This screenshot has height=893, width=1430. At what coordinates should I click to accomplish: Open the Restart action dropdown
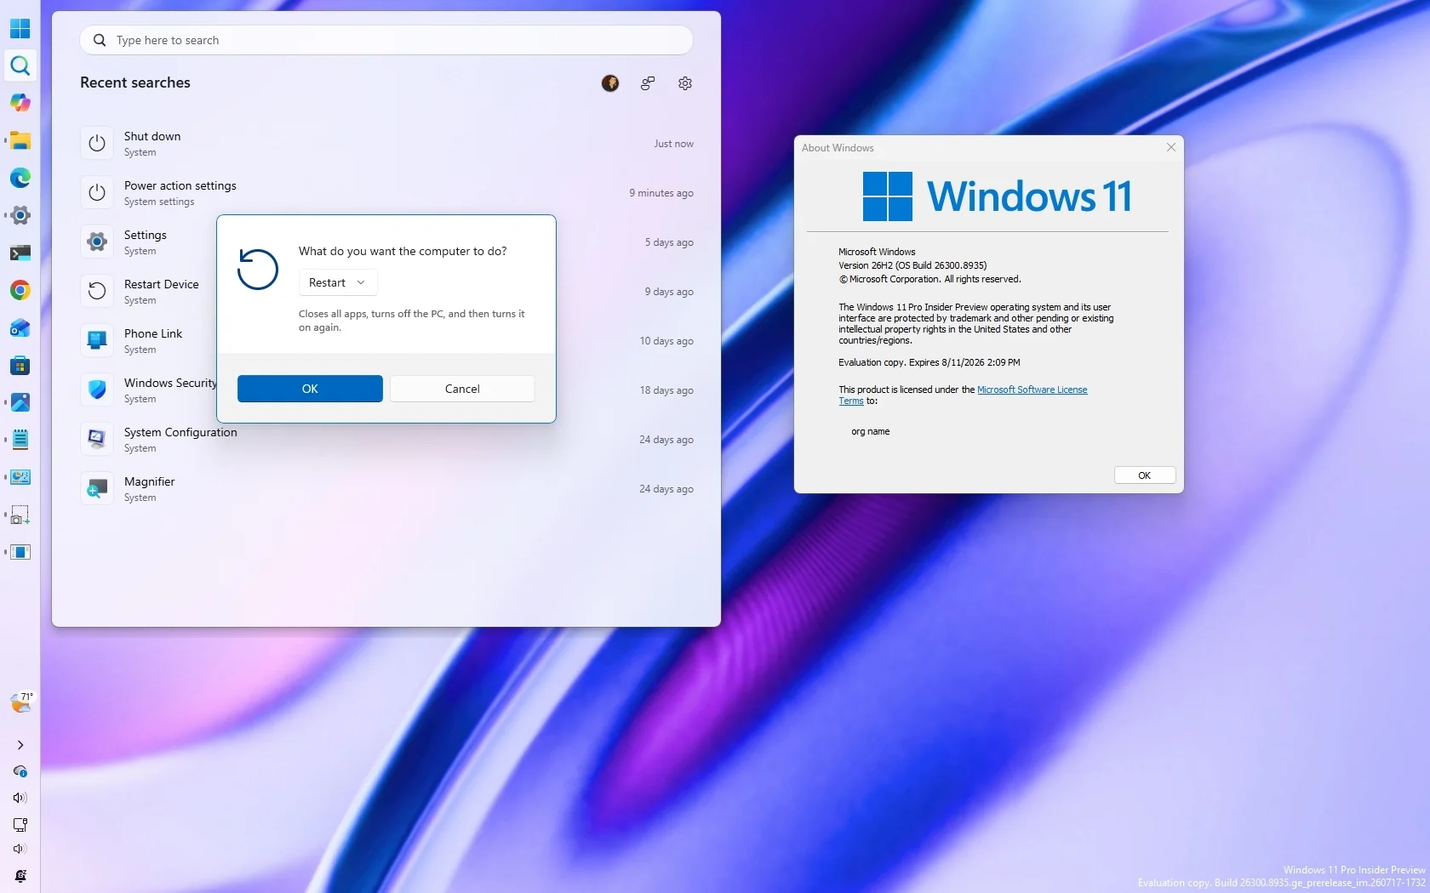pos(338,282)
